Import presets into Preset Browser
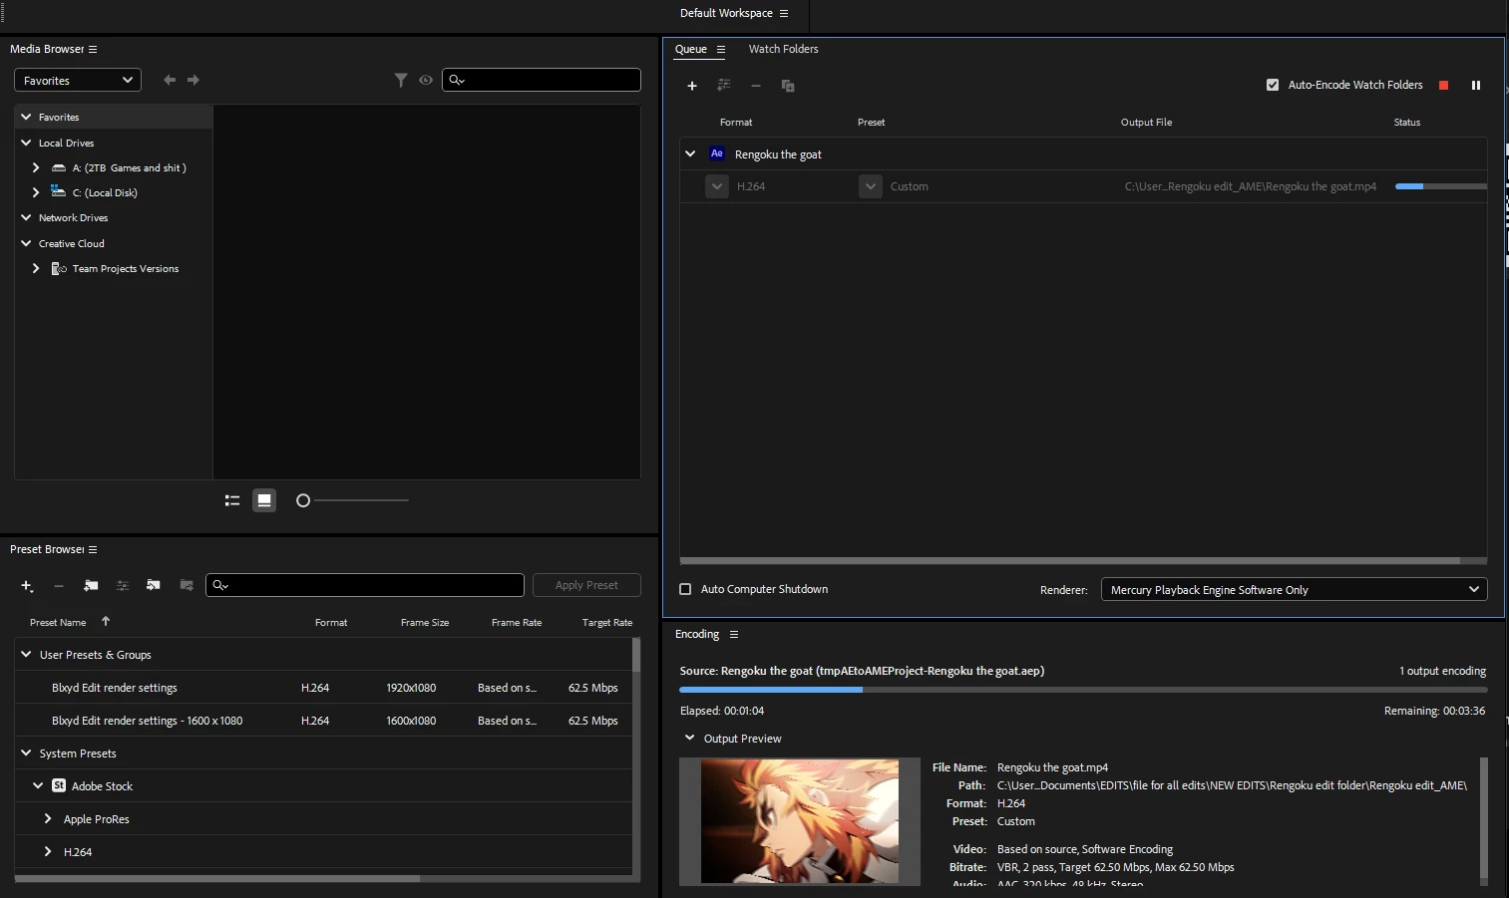 coord(154,585)
